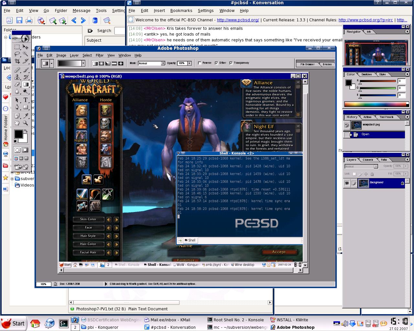Open the Photoshop Filter menu
414x331 pixels.
click(x=100, y=55)
